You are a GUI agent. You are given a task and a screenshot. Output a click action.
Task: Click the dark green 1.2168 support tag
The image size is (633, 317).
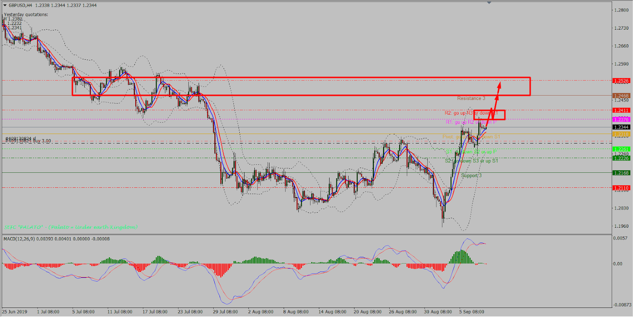click(x=621, y=173)
